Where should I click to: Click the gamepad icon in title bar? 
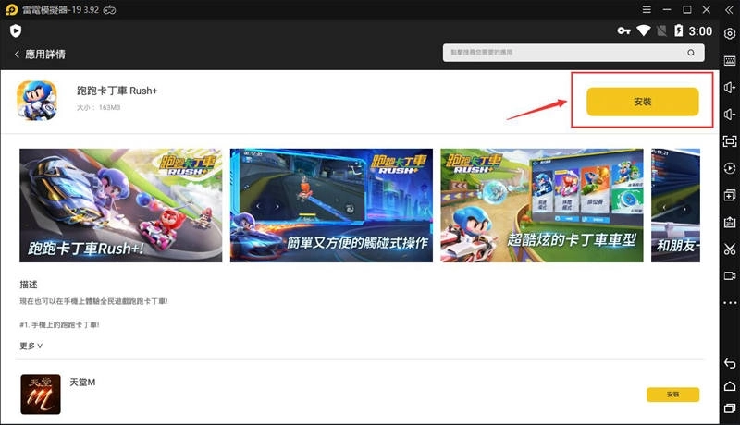point(108,9)
